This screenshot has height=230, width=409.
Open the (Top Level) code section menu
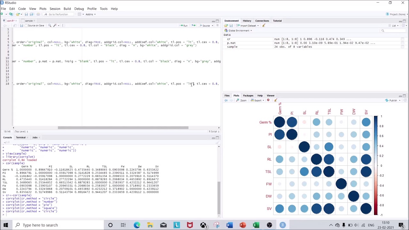[x=21, y=131]
